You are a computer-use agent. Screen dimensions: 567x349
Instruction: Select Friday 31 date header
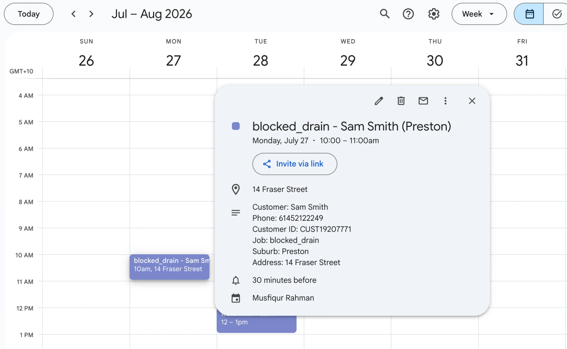522,61
